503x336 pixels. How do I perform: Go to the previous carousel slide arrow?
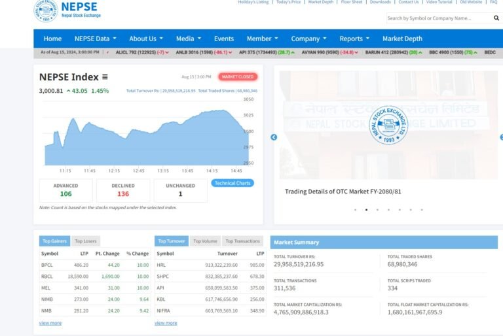click(274, 137)
